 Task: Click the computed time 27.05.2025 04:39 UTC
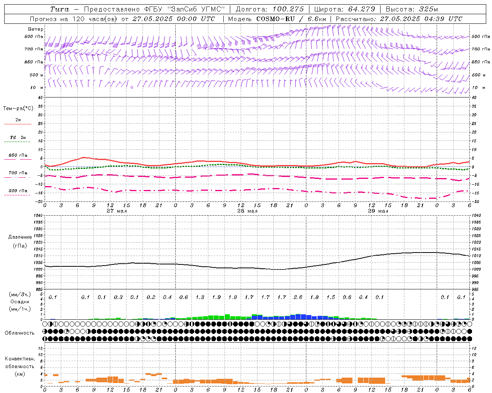[x=421, y=19]
